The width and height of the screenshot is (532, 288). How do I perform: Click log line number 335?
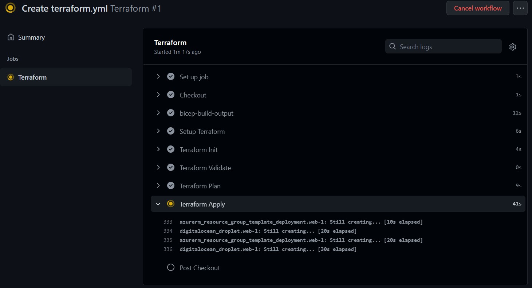(168, 240)
